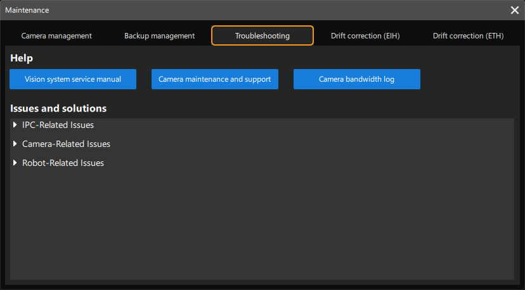Screen dimensions: 525x290
Task: Select the Camera-Related Issues row text
Action: point(66,144)
